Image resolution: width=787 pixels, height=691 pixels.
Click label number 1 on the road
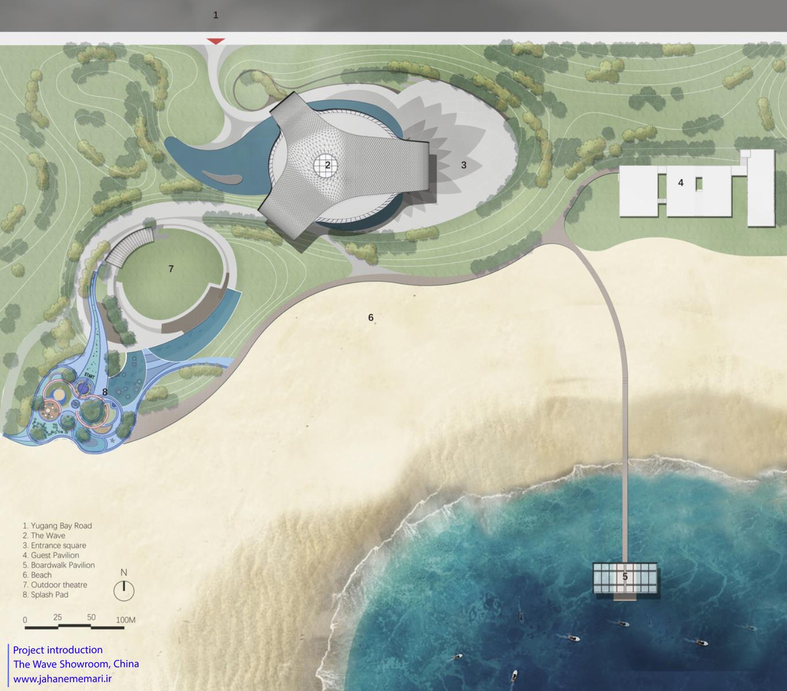pos(216,15)
